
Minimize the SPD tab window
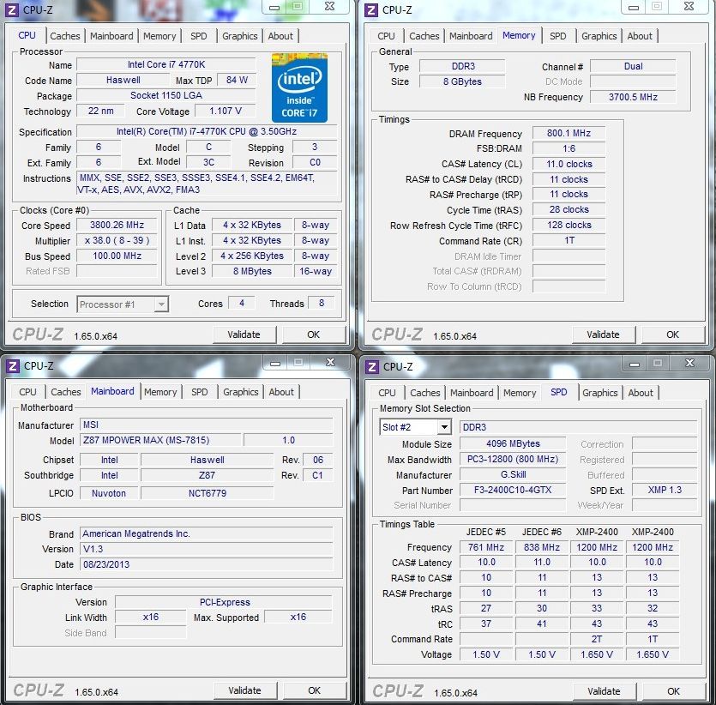tap(635, 364)
